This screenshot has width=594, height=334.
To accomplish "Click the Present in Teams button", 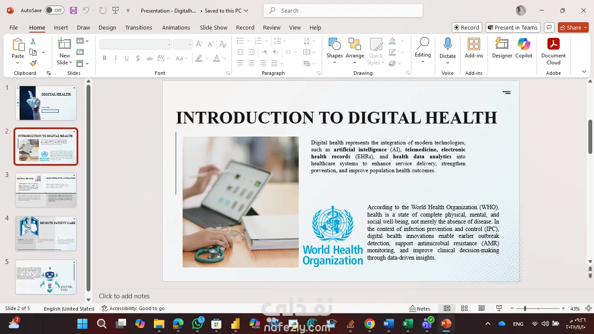I will (x=513, y=27).
